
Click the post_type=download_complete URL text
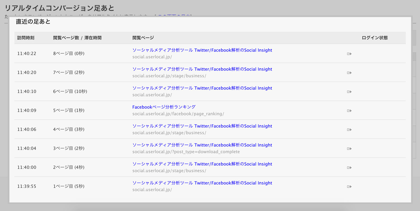[x=186, y=152]
